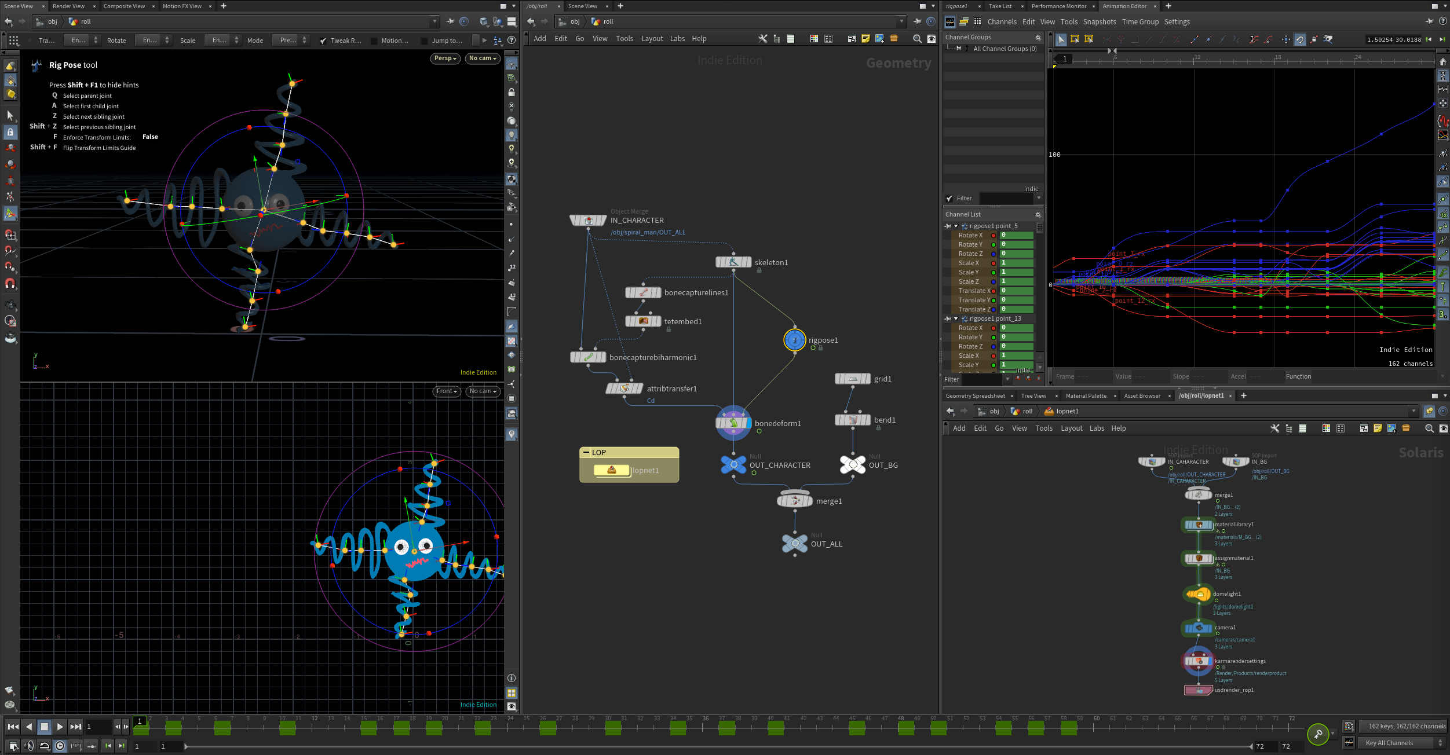The height and width of the screenshot is (755, 1450).
Task: Click the rigpose1 node icon
Action: (794, 340)
